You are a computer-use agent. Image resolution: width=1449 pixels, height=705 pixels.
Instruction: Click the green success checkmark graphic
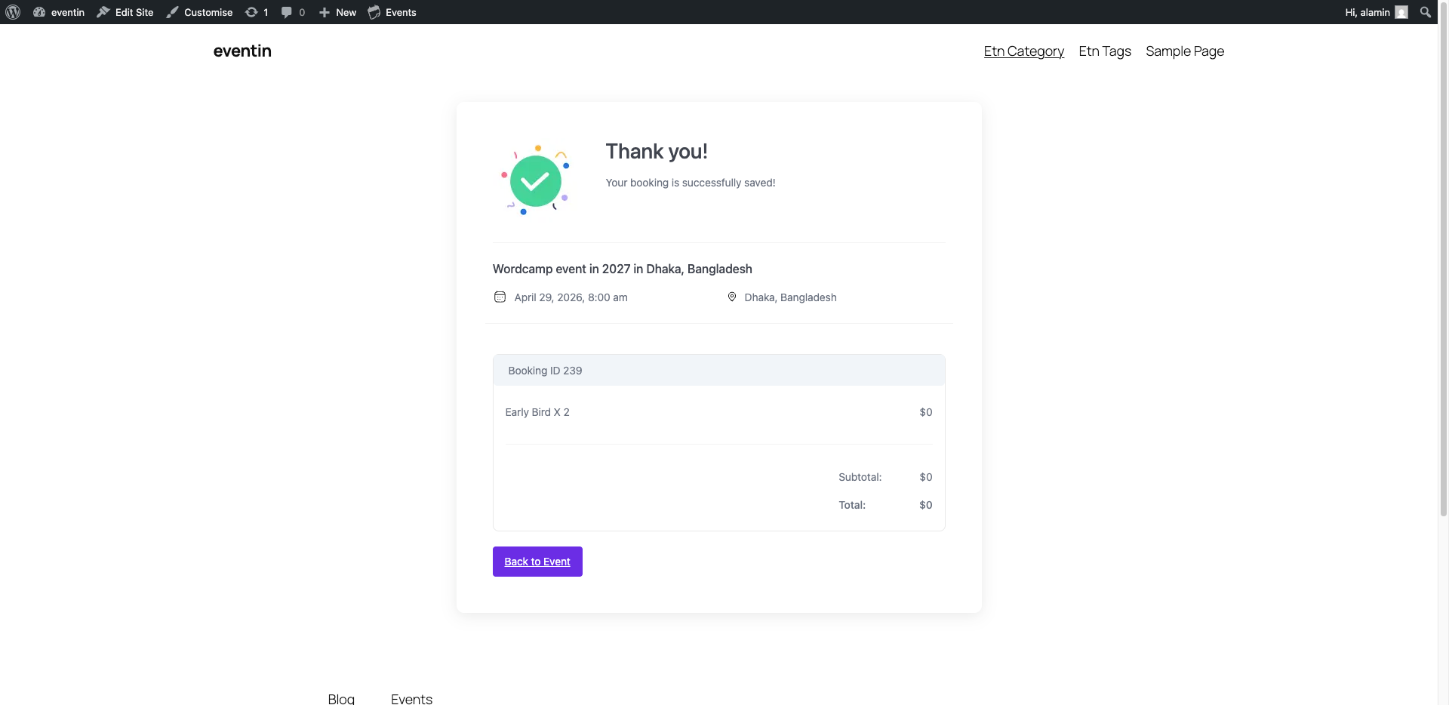point(534,180)
